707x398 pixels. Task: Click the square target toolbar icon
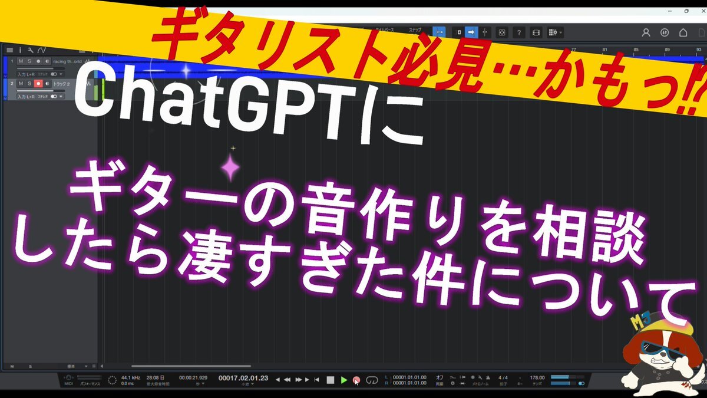[x=502, y=32]
